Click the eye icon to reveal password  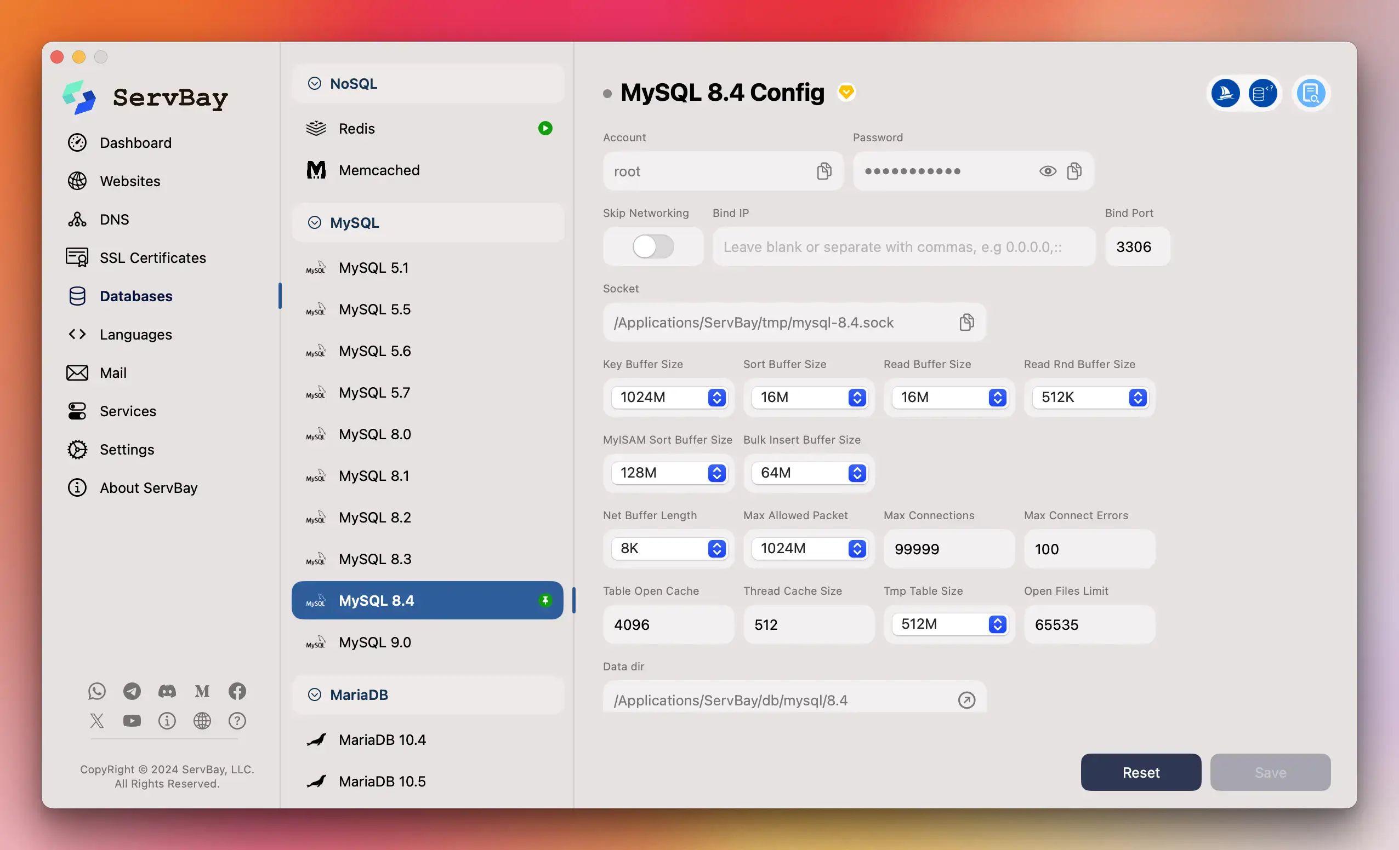pos(1047,171)
